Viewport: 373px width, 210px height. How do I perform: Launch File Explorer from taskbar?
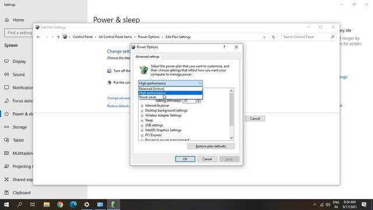47,205
